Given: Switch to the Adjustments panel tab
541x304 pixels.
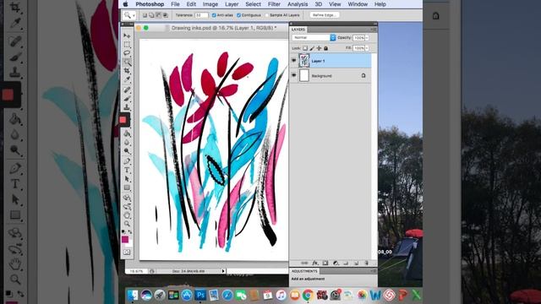Looking at the screenshot, I should coord(304,271).
